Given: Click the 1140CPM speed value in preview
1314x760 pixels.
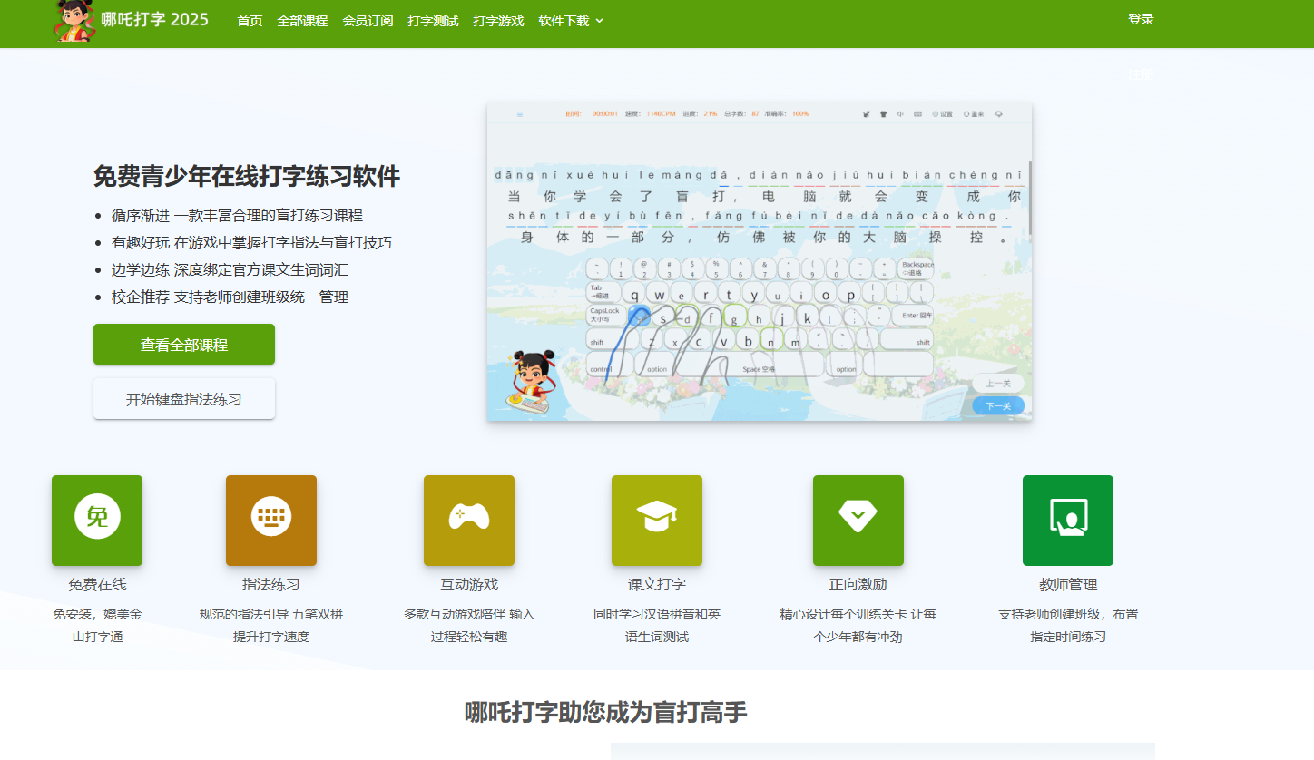Looking at the screenshot, I should pyautogui.click(x=661, y=114).
